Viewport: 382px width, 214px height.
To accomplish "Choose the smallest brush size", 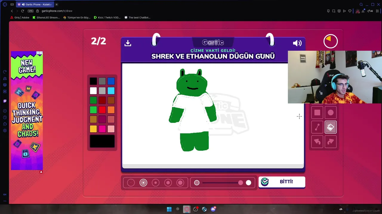I will click(131, 183).
